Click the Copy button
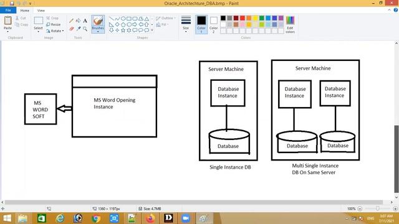Viewport: 399px width, 224px height. pyautogui.click(x=22, y=25)
